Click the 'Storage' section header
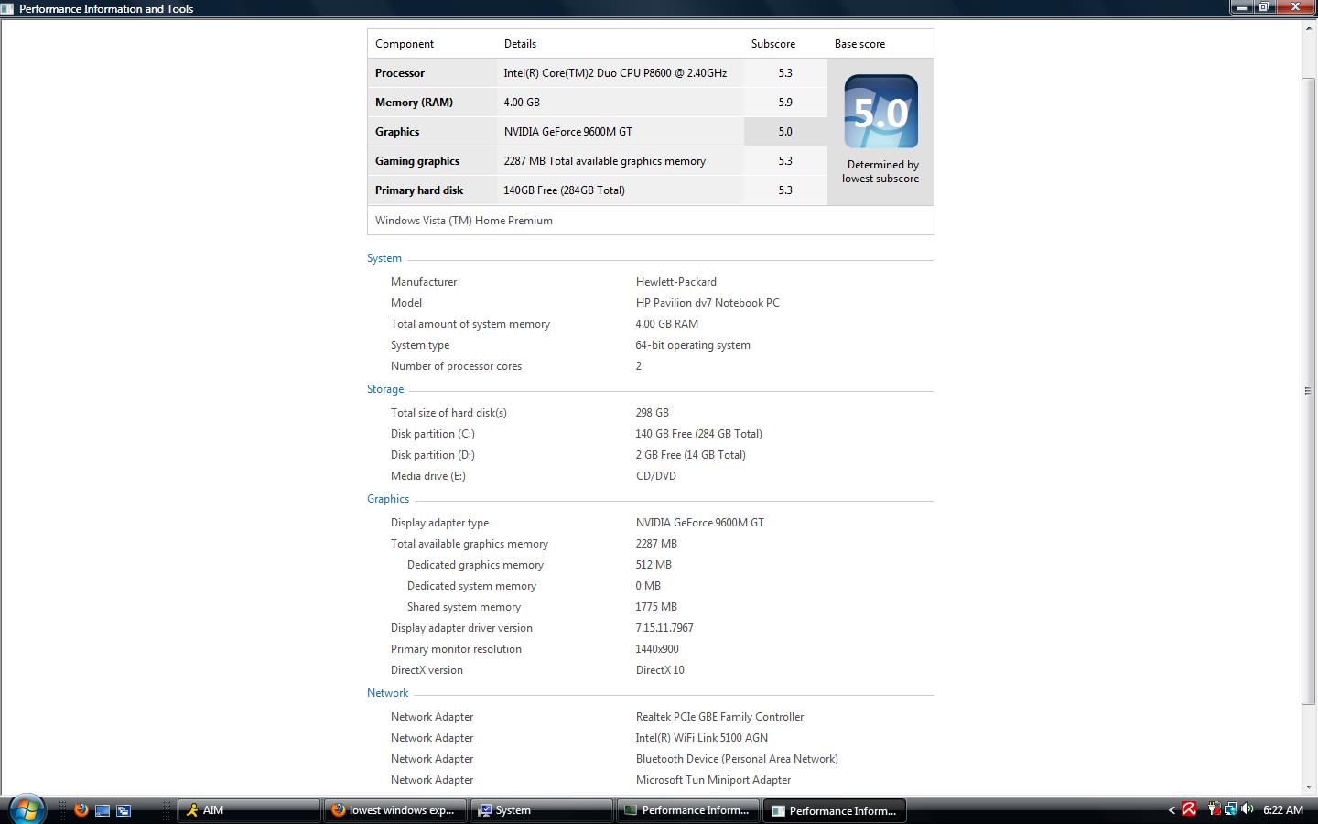The width and height of the screenshot is (1318, 824). click(385, 389)
